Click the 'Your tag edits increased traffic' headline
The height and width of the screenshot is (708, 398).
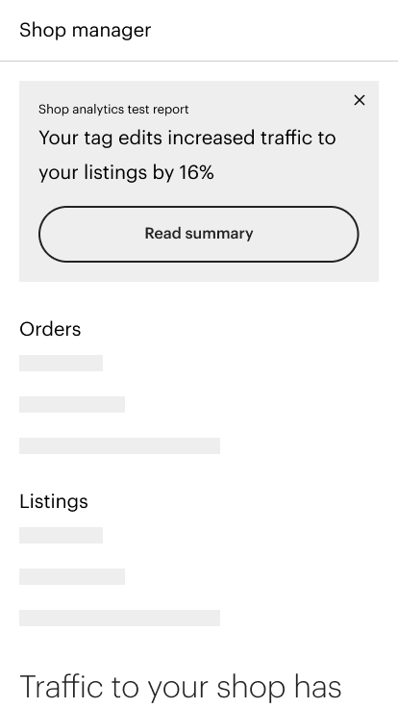(x=187, y=155)
